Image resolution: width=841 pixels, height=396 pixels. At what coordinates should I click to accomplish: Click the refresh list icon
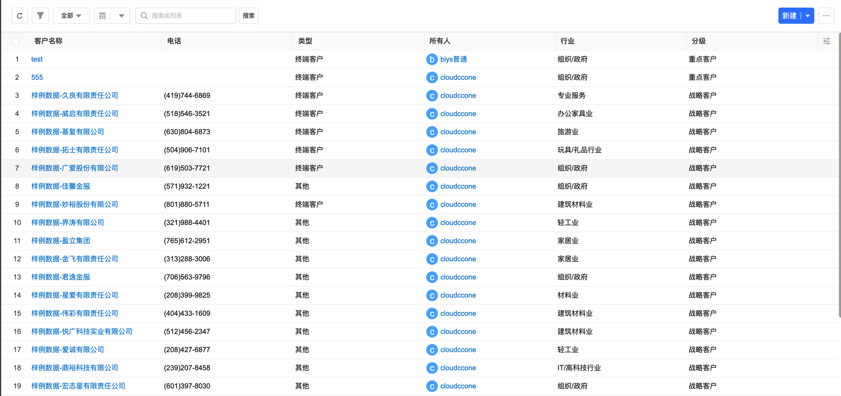coord(20,16)
